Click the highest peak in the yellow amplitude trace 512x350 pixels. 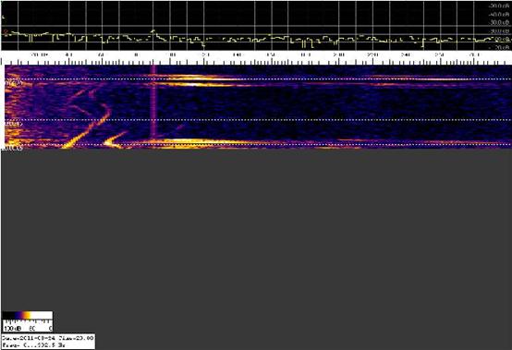(x=152, y=30)
